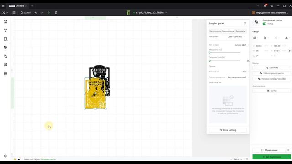Screen dimensions: 292x164
Task: Zoom in with the plus icon
Action: click(x=241, y=159)
